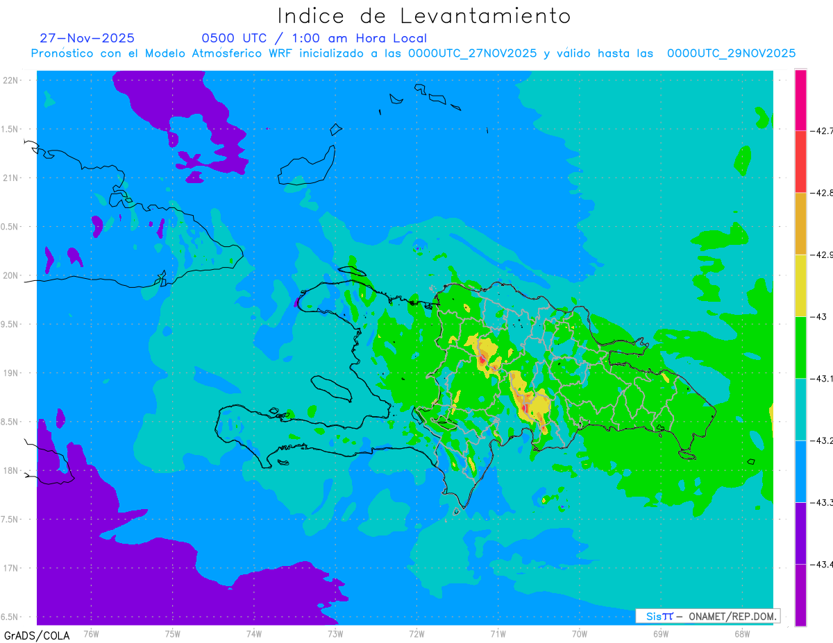
Task: Select the date text '27-Nov-2025'
Action: pos(87,38)
